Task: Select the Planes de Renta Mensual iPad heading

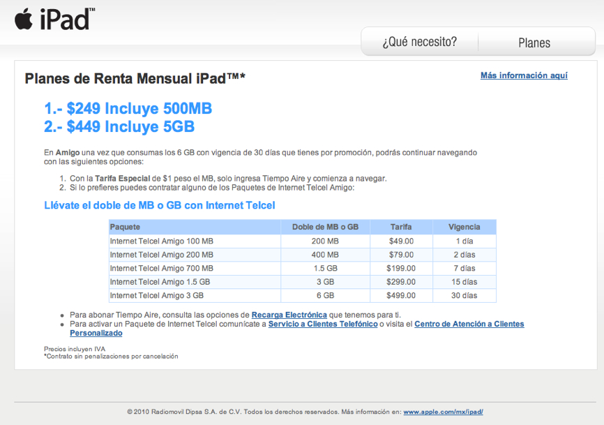Action: (135, 79)
